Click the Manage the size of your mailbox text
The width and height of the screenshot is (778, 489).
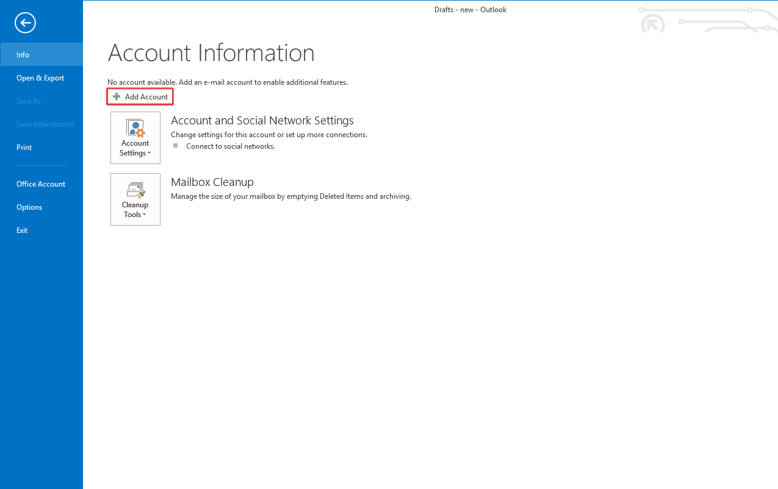click(x=291, y=196)
